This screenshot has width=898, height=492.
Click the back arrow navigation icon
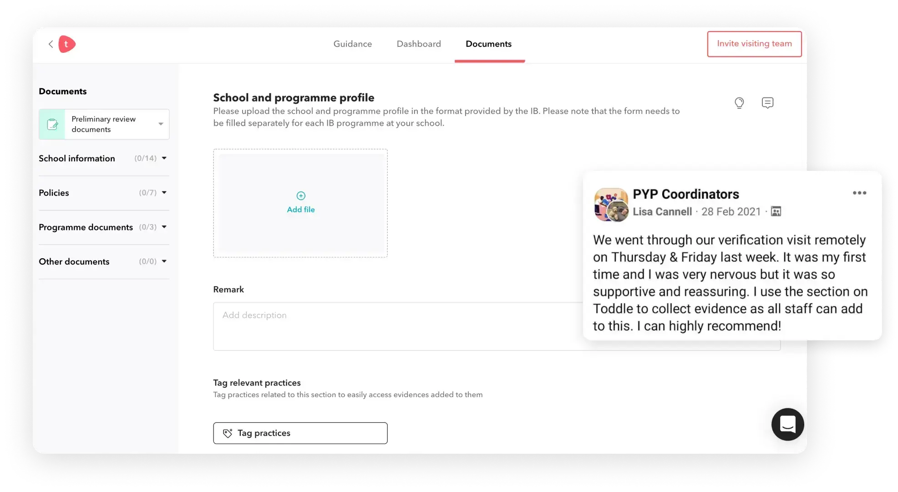click(x=51, y=44)
